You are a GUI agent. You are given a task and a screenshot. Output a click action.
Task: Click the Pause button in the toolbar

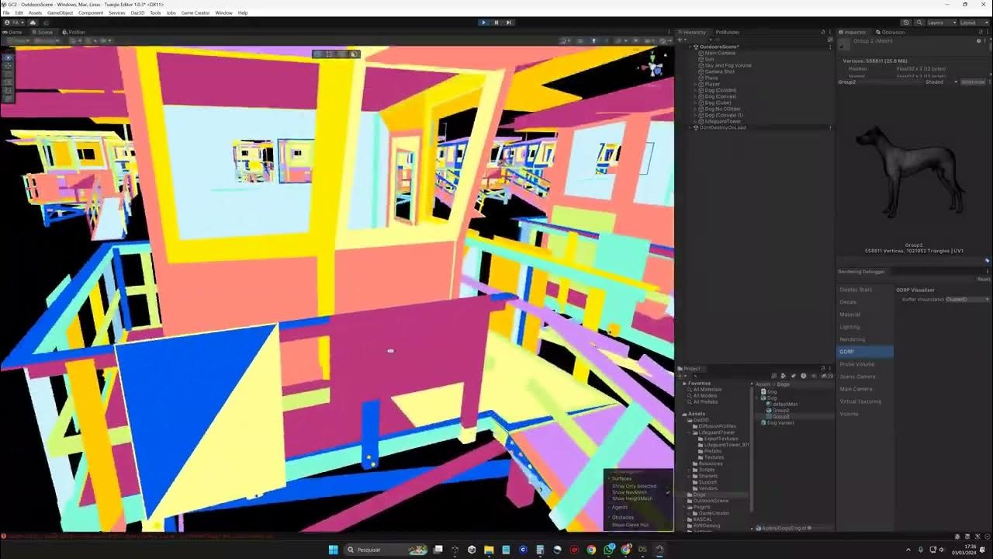(496, 22)
